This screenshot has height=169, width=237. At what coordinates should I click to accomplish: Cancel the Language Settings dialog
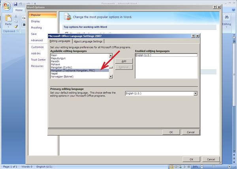pyautogui.click(x=190, y=132)
